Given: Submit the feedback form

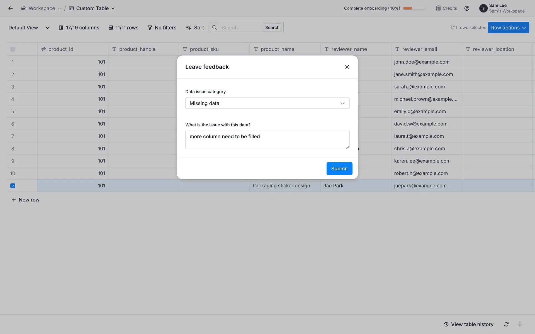Looking at the screenshot, I should (x=339, y=169).
